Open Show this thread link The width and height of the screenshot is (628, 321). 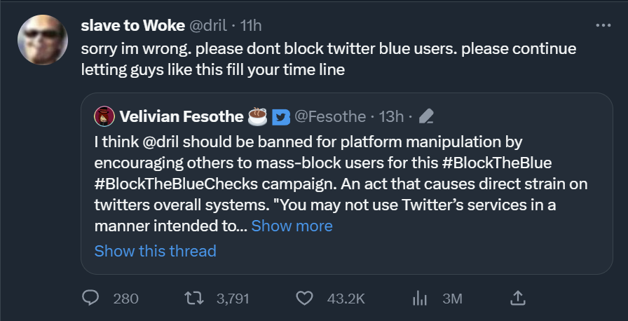(x=155, y=251)
